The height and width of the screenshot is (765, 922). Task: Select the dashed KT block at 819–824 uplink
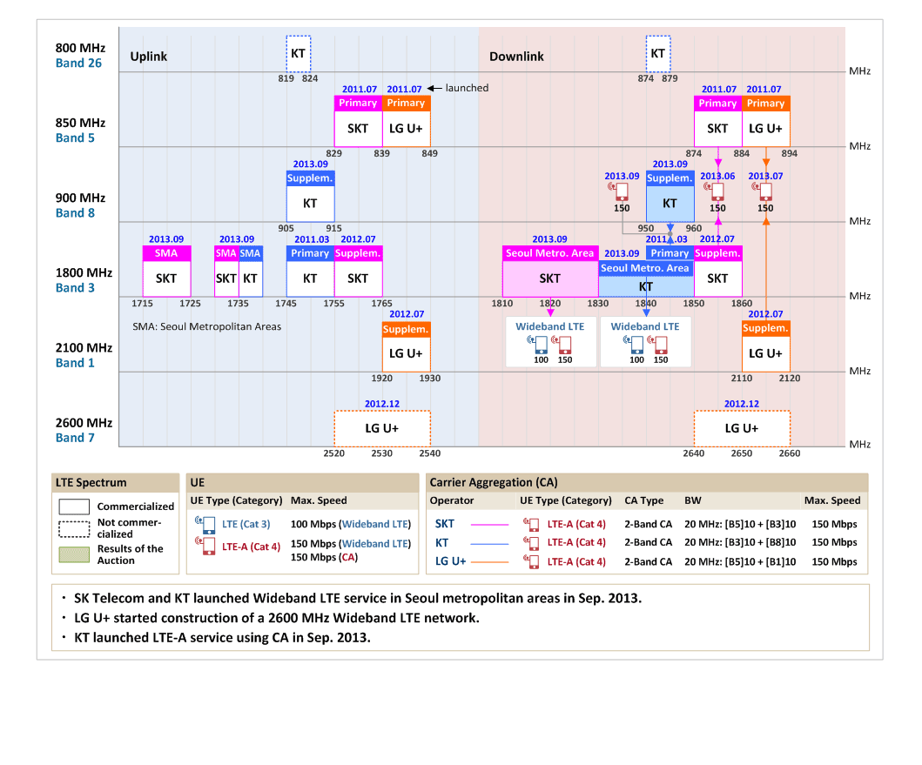click(299, 53)
